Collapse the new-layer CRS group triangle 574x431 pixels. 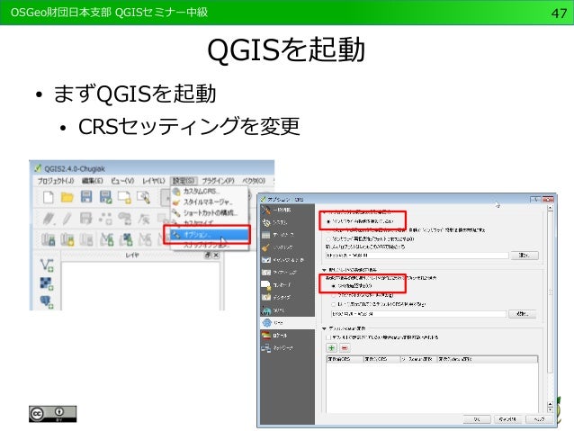(x=324, y=270)
